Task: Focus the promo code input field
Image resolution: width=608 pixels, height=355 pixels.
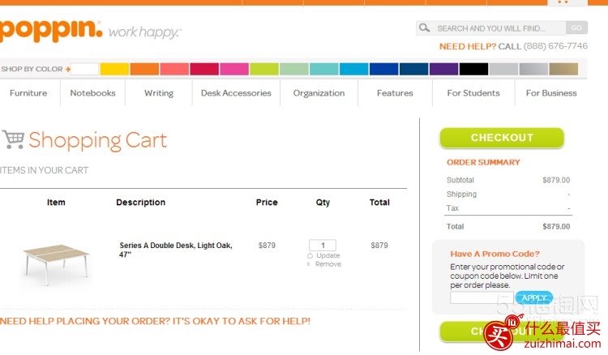Action: tap(482, 297)
